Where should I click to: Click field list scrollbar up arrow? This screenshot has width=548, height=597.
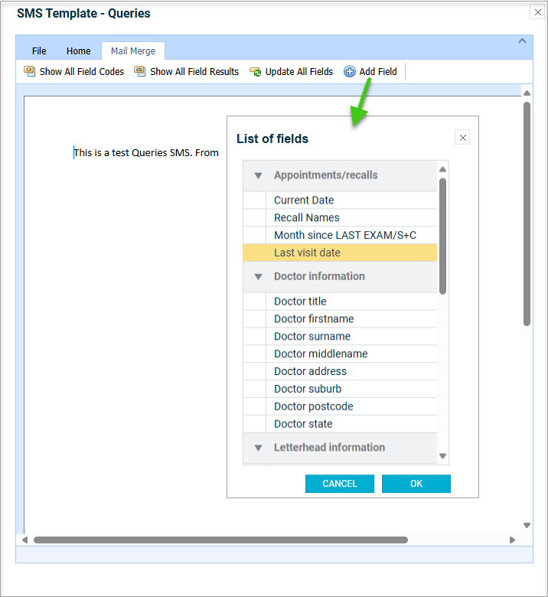tap(442, 169)
